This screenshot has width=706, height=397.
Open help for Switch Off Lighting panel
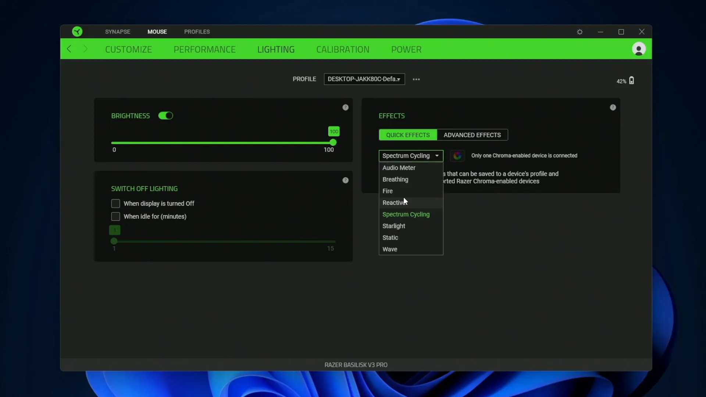tap(345, 180)
